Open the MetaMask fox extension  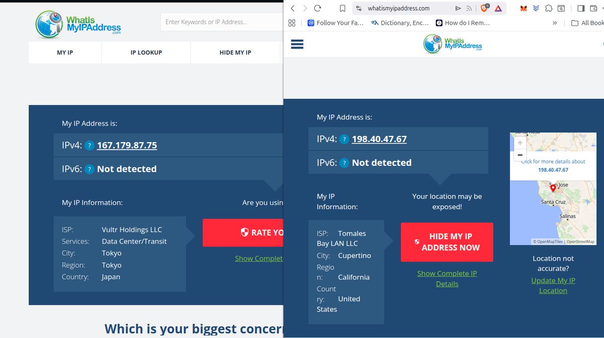coord(523,8)
